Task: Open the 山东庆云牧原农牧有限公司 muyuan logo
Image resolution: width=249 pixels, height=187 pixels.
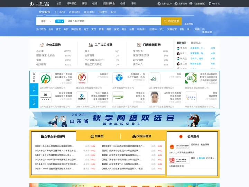Action: point(118,97)
